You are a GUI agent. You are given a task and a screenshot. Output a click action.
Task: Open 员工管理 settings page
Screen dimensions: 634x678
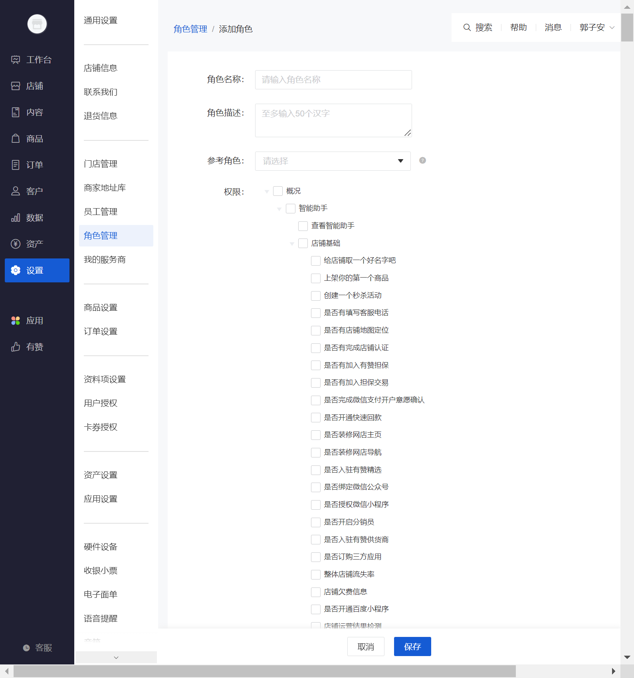pos(101,212)
